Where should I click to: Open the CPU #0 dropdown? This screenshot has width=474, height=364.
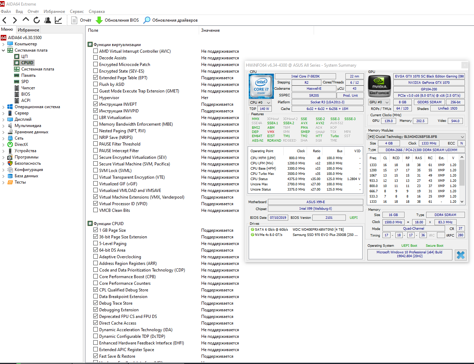point(260,103)
